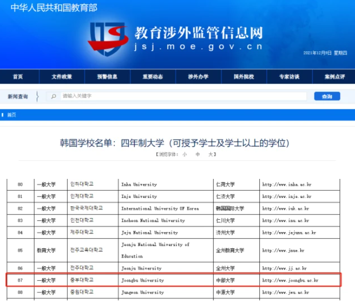
Task: Click the blue 查询 search button
Action: [x=327, y=96]
